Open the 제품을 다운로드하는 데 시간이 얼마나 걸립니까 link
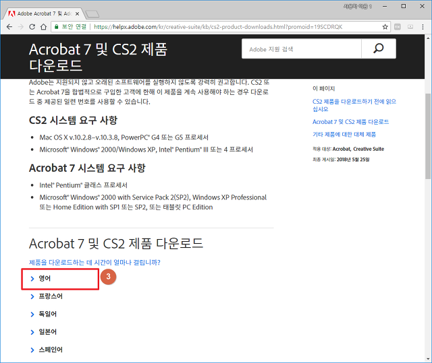 94,262
